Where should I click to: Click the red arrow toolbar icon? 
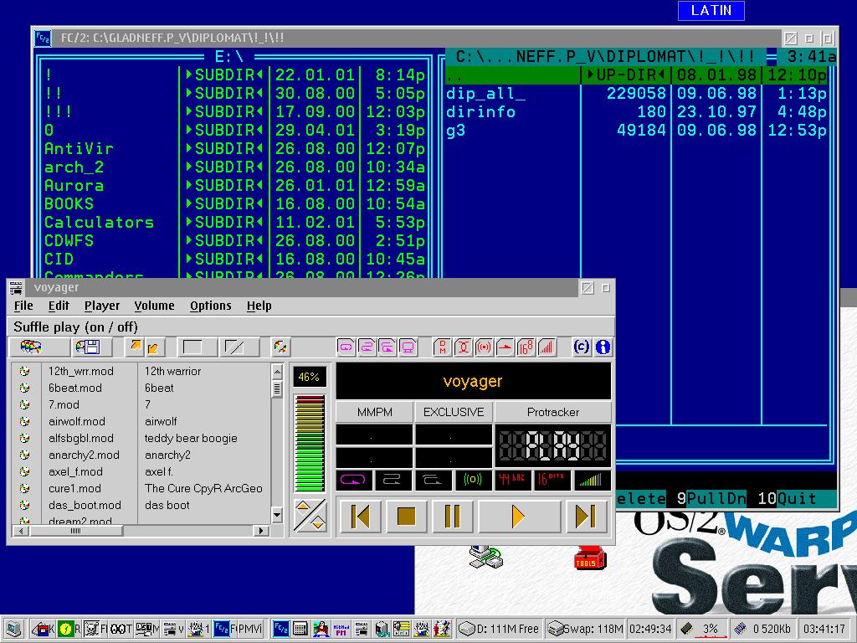click(505, 347)
